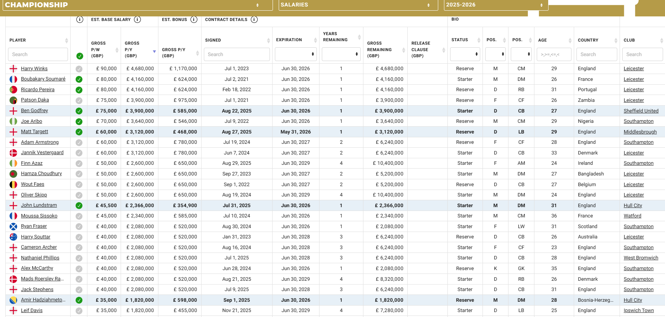665x317 pixels.
Task: Click sort arrows on Player column
Action: click(x=66, y=40)
